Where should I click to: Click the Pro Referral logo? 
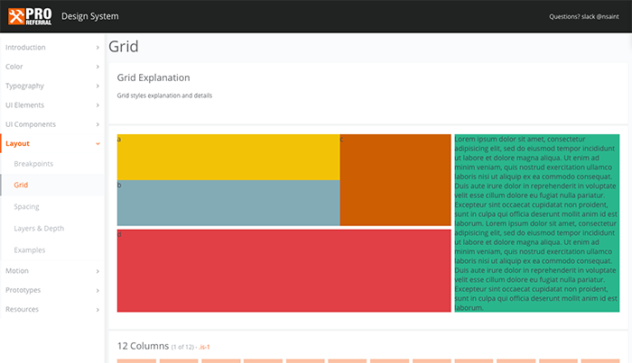pyautogui.click(x=30, y=16)
